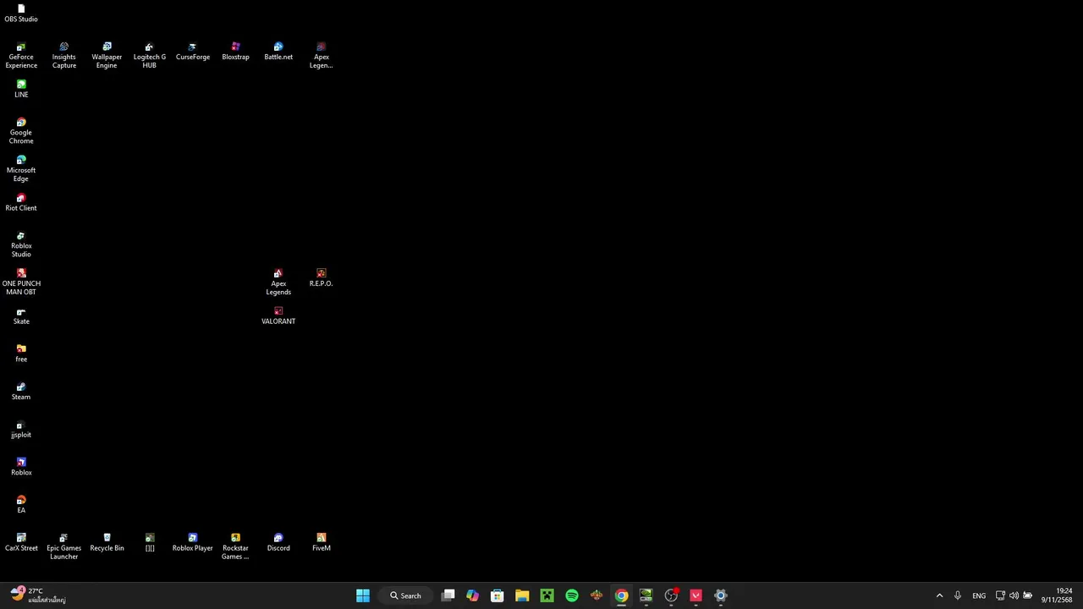The height and width of the screenshot is (609, 1083).
Task: Click the VALORANT desktop icon
Action: (278, 315)
